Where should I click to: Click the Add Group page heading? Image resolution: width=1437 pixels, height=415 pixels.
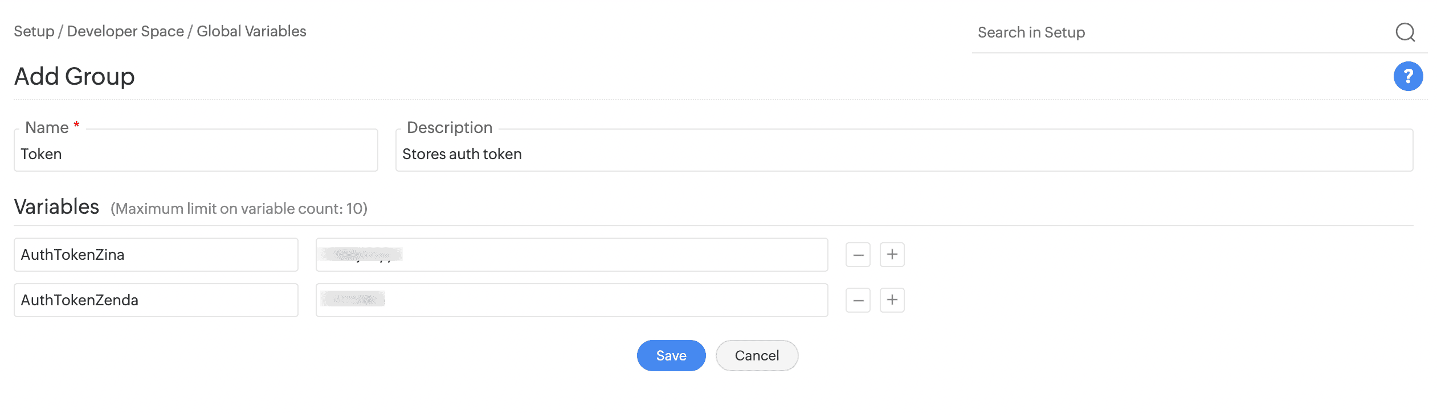tap(74, 76)
